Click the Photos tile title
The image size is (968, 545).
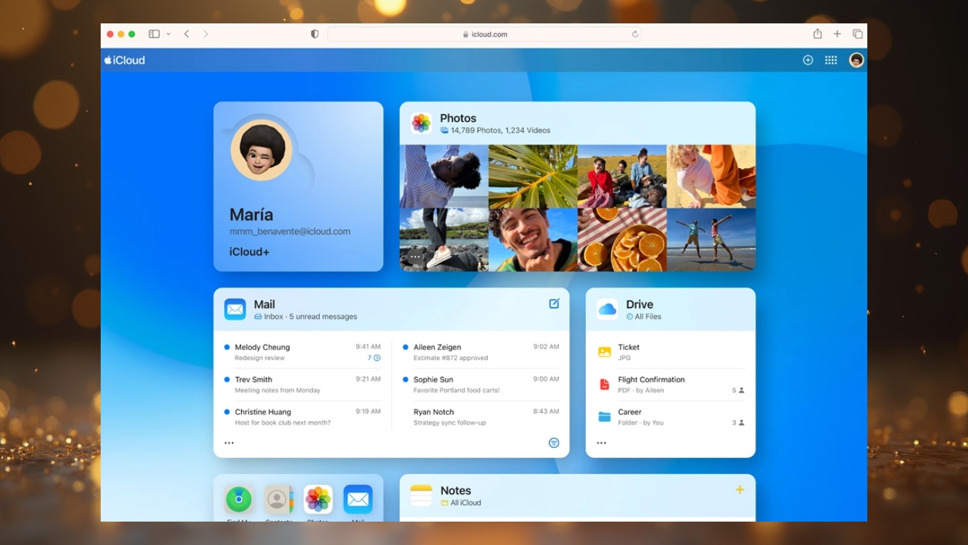tap(458, 118)
